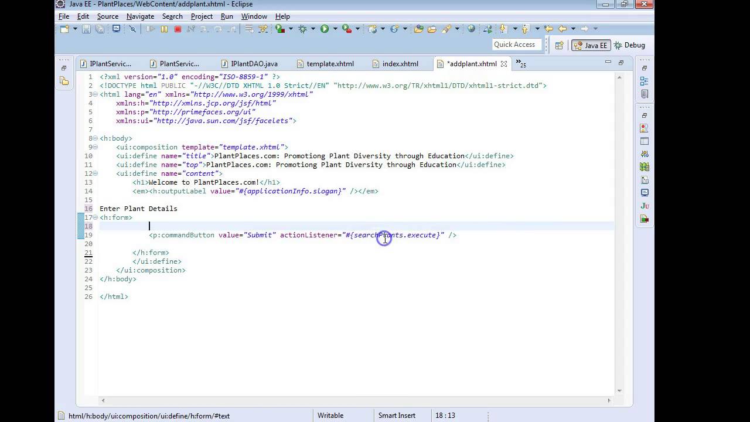Navigate Back with the yellow arrow
This screenshot has height=422, width=750.
pos(562,29)
